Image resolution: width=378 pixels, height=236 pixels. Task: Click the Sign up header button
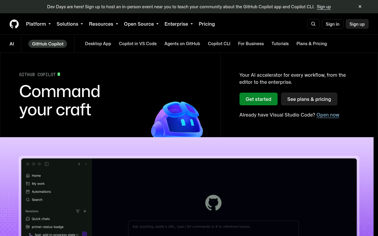coord(357,24)
